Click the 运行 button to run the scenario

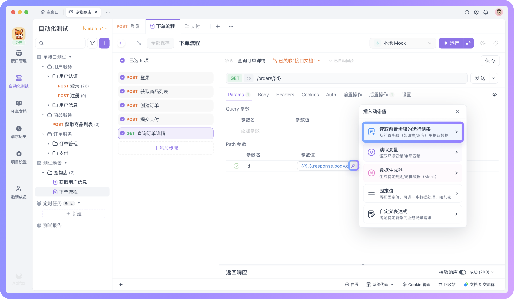[x=451, y=43]
